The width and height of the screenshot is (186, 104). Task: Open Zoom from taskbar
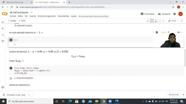(110, 101)
